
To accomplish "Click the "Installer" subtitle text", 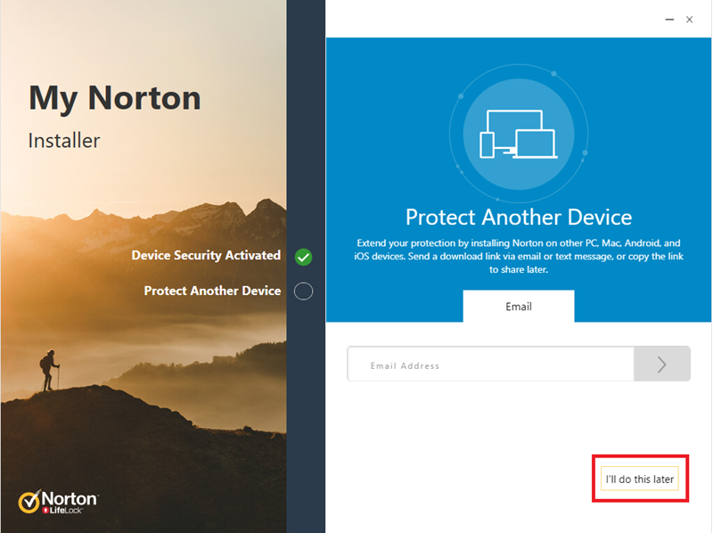I will [x=64, y=141].
